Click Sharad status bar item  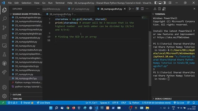click(x=27, y=103)
